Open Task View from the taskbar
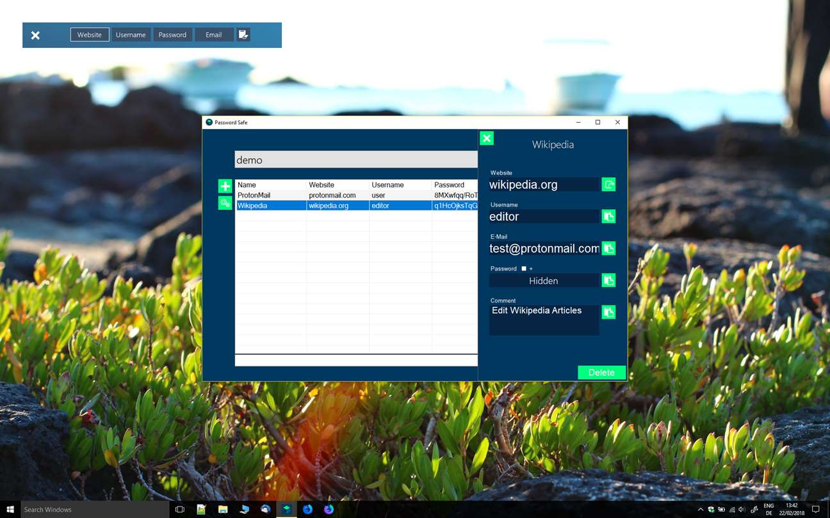This screenshot has height=518, width=830. 180,509
